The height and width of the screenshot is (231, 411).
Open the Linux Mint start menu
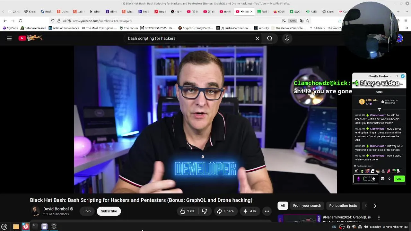coord(4,227)
